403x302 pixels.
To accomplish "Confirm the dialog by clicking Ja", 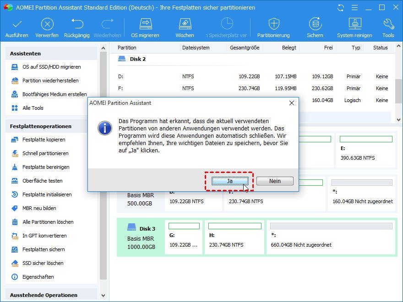I will (230, 181).
